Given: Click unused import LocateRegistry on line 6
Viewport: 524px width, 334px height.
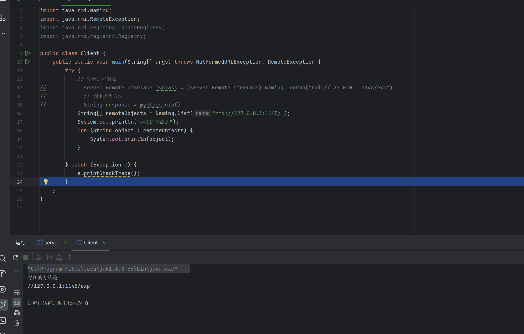Looking at the screenshot, I should pyautogui.click(x=102, y=28).
